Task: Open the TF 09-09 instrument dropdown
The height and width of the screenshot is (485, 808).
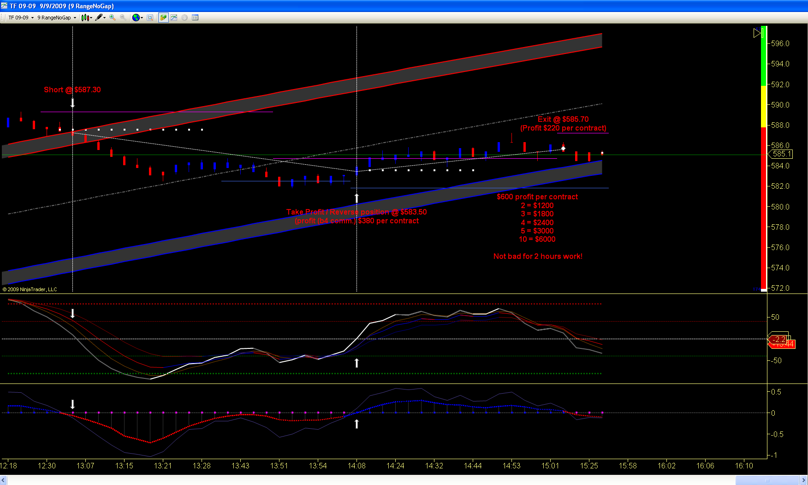Action: coord(21,18)
